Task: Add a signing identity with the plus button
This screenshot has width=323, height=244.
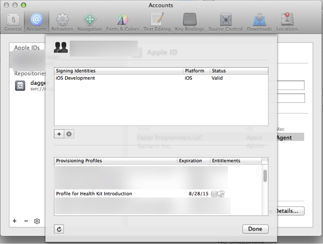Action: (59, 133)
